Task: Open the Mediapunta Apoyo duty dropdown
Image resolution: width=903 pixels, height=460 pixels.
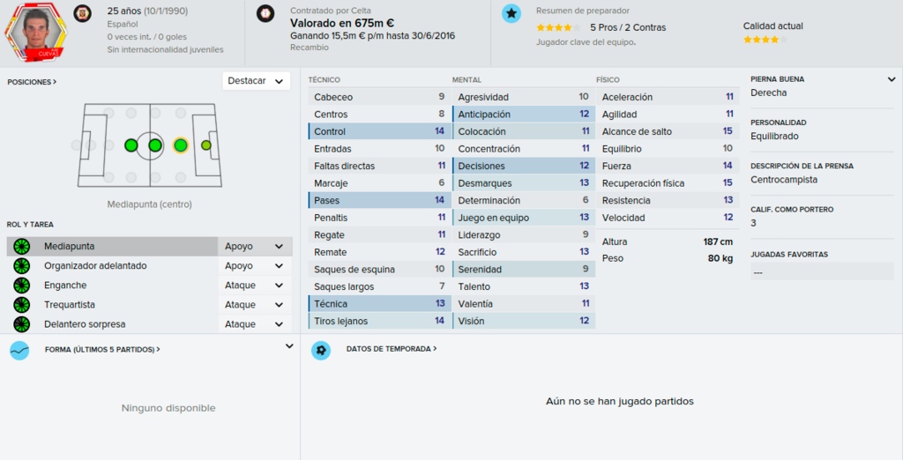Action: [255, 247]
